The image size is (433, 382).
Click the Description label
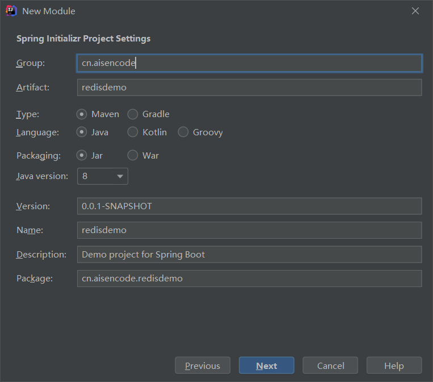point(41,255)
